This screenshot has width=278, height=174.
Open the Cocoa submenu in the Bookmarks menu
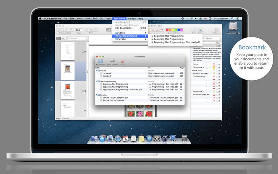[x=130, y=33]
